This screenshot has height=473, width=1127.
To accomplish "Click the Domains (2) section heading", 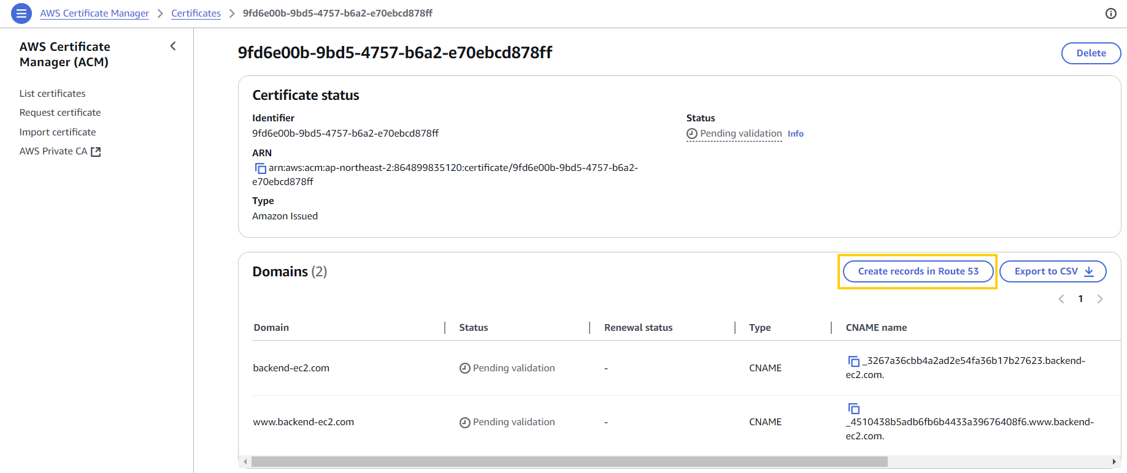I will [290, 271].
